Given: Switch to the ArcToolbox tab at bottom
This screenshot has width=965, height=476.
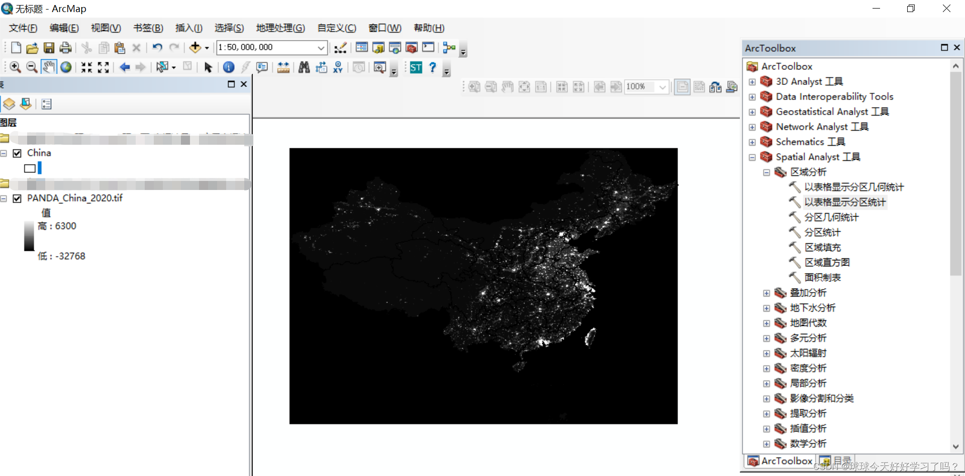Looking at the screenshot, I should (780, 461).
